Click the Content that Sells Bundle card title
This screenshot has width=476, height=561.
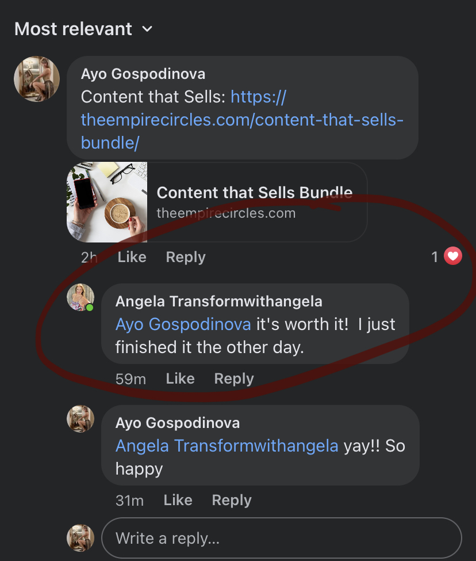[254, 192]
